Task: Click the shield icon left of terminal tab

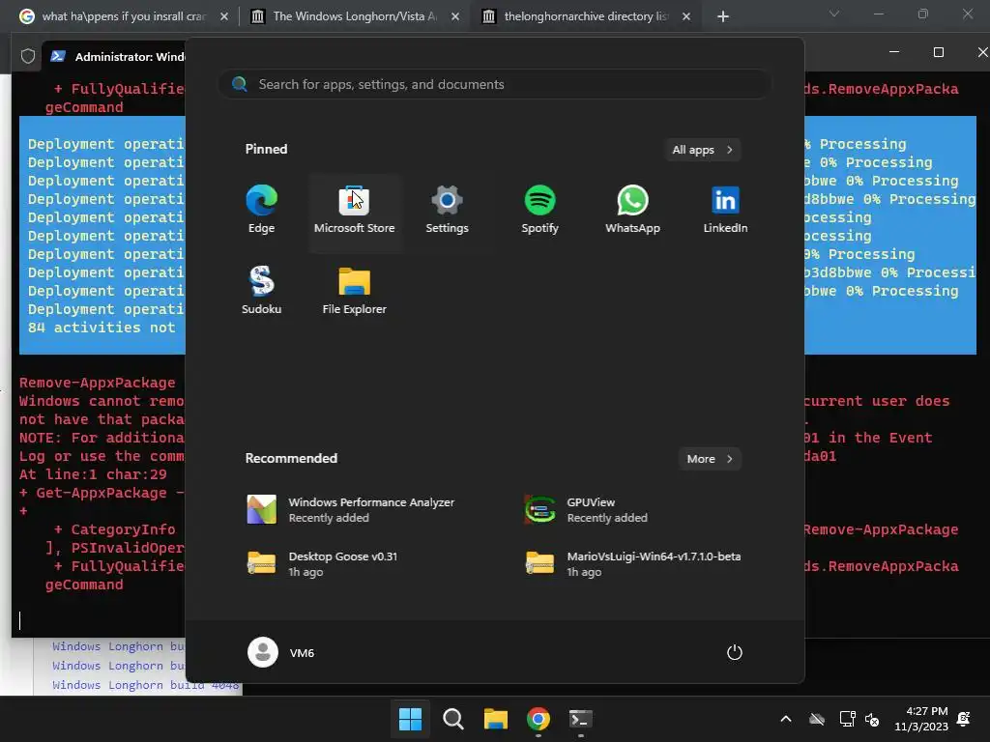Action: click(28, 56)
